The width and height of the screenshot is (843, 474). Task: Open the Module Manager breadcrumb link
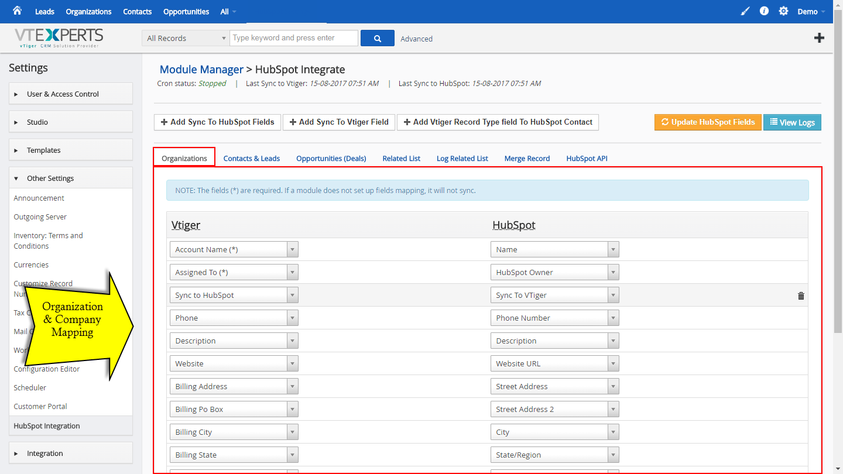point(201,70)
